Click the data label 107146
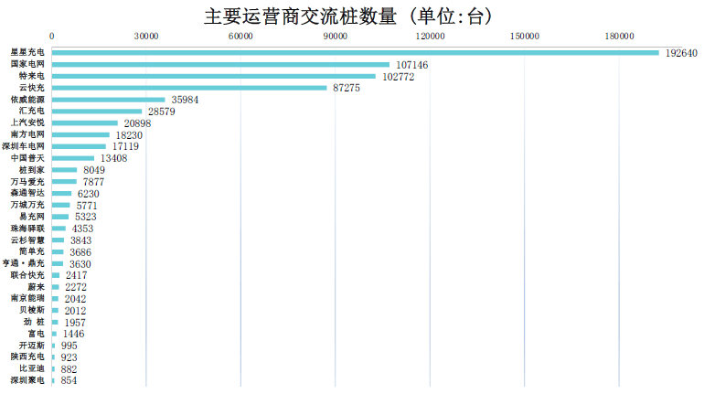704x394 pixels. pos(411,65)
